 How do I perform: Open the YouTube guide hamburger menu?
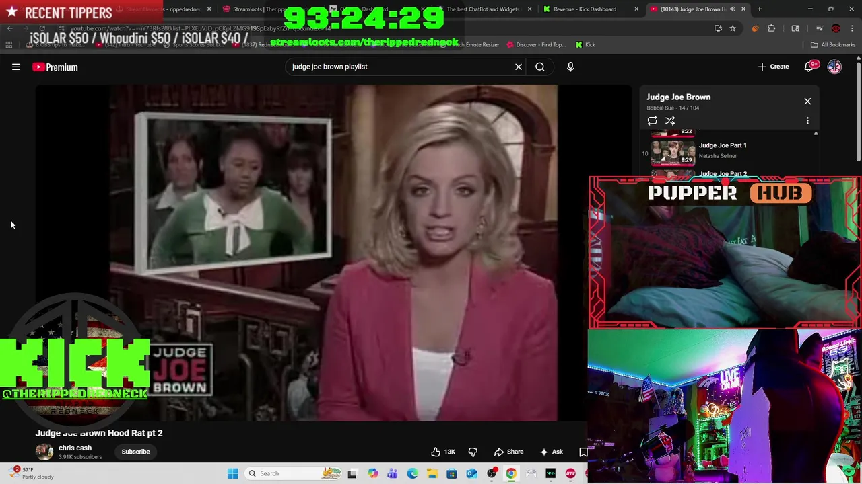coord(16,67)
